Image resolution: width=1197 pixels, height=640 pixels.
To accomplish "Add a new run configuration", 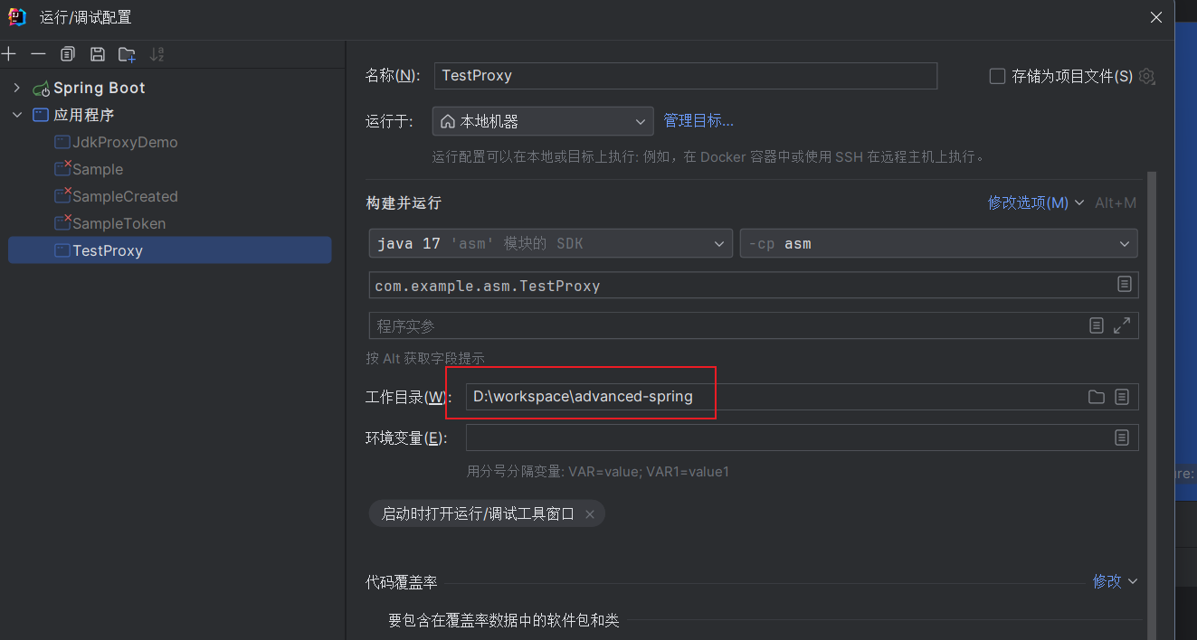I will click(9, 54).
